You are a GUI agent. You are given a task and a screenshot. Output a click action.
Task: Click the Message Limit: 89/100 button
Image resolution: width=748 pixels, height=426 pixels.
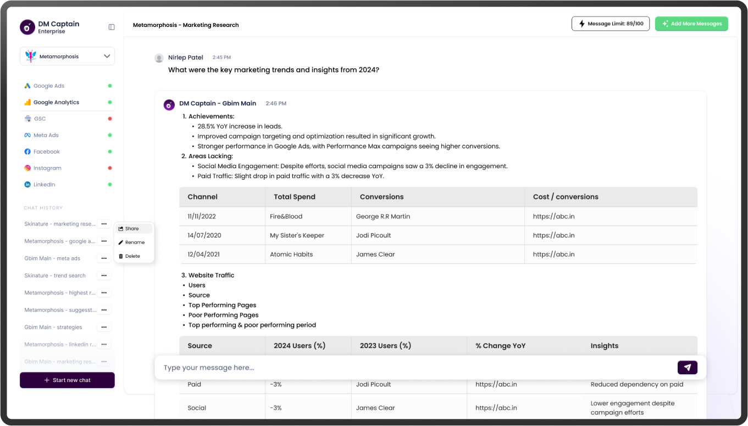coord(611,24)
